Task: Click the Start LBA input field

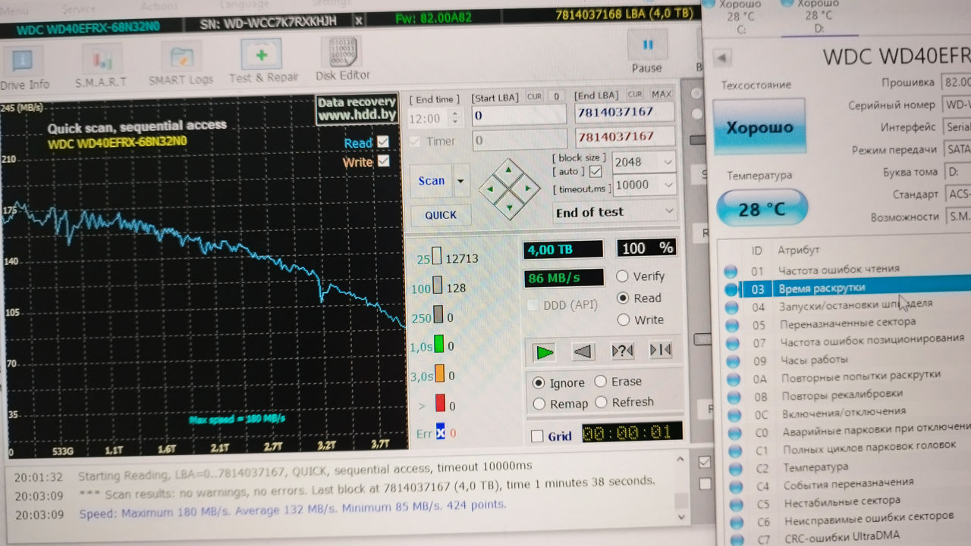Action: pyautogui.click(x=519, y=115)
